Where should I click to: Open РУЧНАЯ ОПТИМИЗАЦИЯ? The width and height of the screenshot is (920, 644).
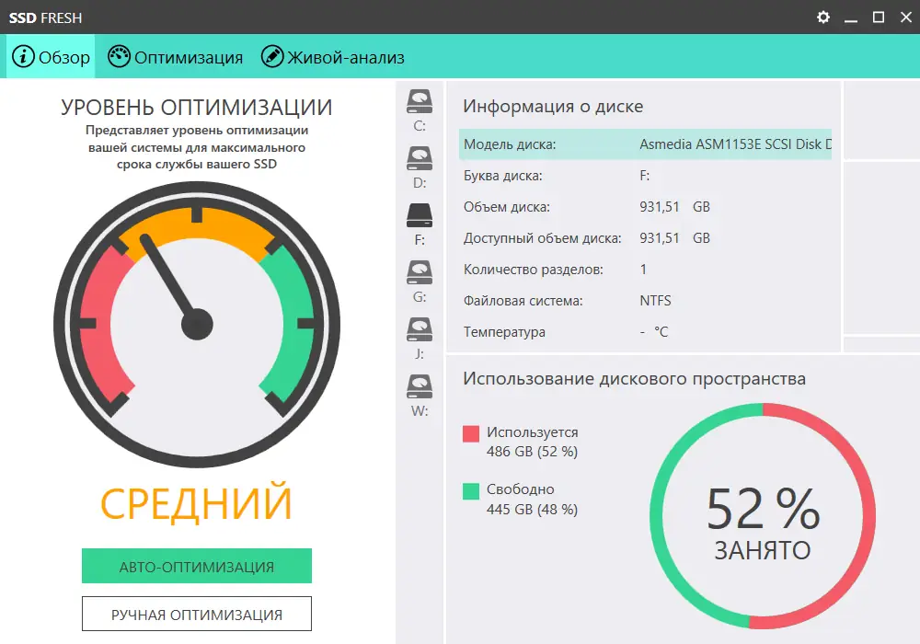[196, 613]
